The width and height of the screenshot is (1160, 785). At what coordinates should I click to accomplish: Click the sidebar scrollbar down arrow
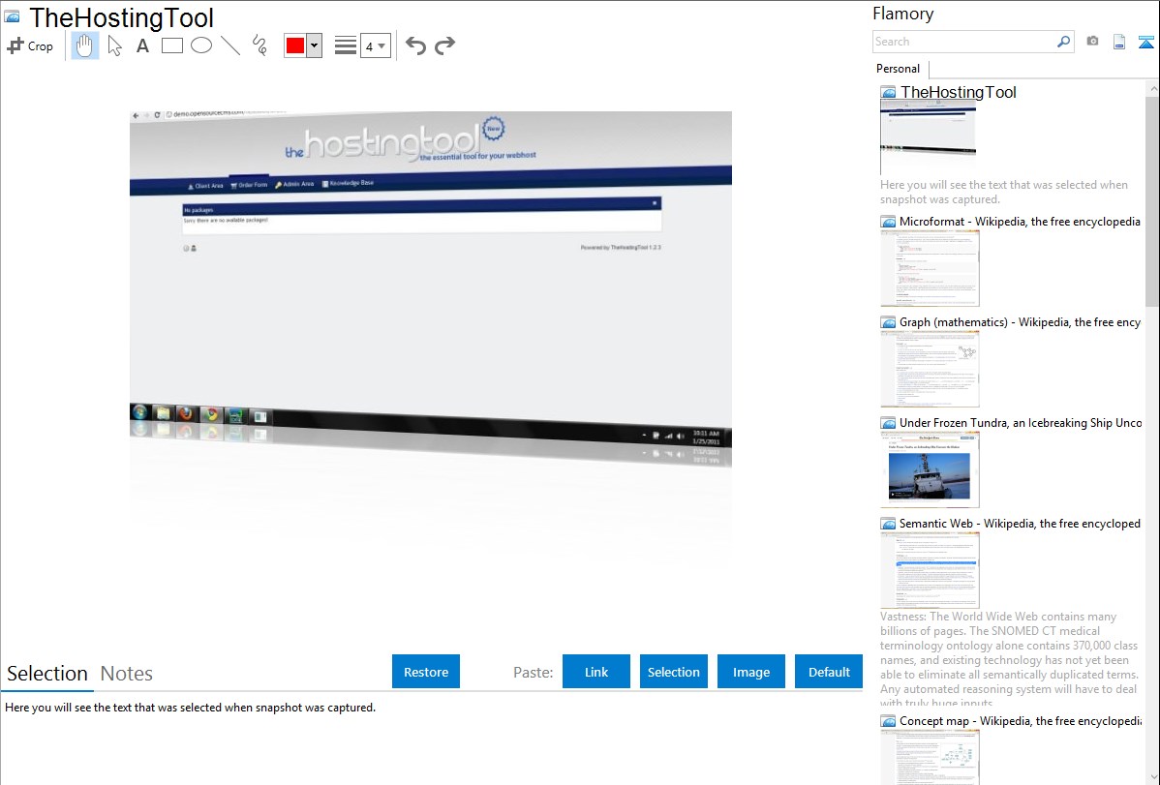pyautogui.click(x=1152, y=777)
